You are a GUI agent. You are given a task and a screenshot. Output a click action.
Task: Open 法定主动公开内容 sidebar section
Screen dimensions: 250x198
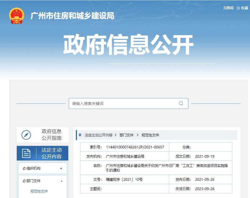tap(43, 153)
